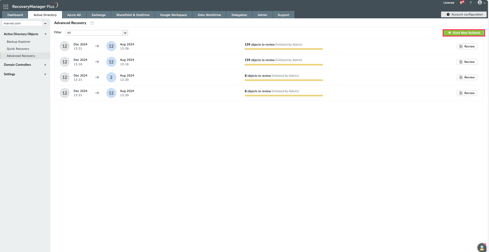Open the notifications bell icon
Image resolution: width=489 pixels, height=252 pixels.
point(461,3)
